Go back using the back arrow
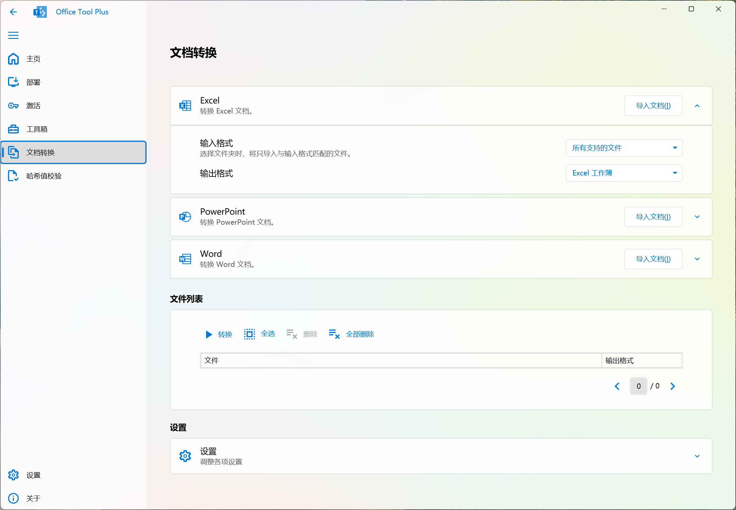The image size is (736, 510). 13,12
